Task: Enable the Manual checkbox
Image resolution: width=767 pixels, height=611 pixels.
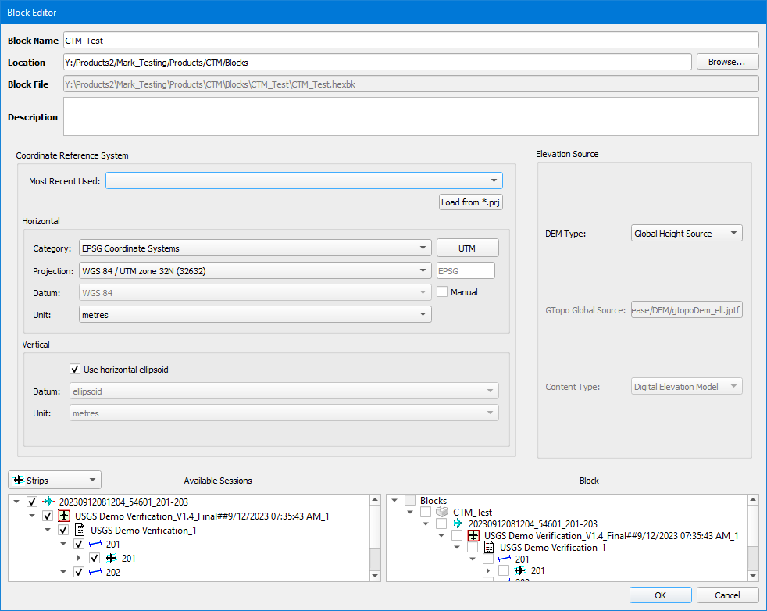Action: click(x=442, y=292)
